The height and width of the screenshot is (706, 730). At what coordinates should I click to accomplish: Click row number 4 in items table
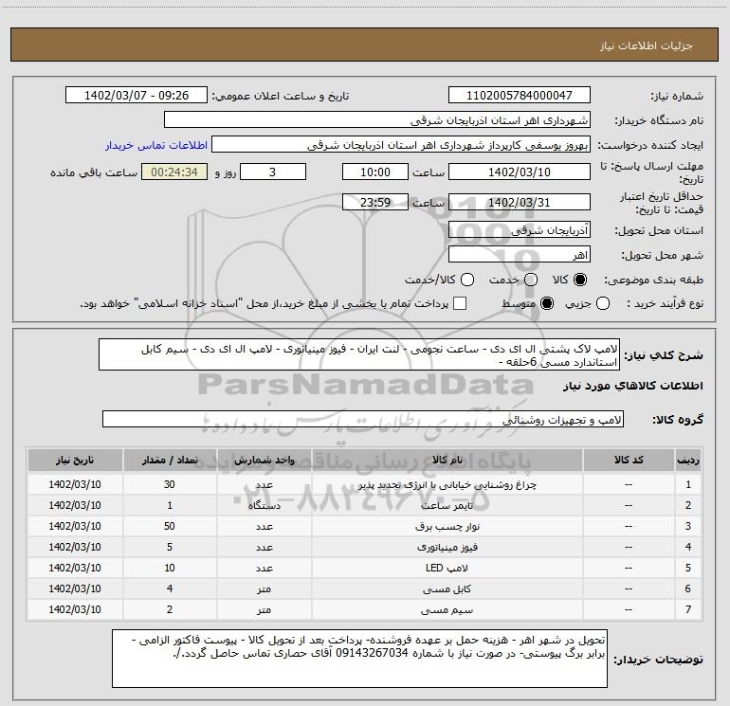click(688, 548)
